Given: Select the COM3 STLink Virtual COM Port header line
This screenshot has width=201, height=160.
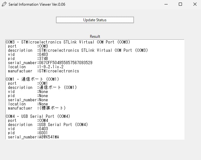Looking at the screenshot, I should (68, 42).
